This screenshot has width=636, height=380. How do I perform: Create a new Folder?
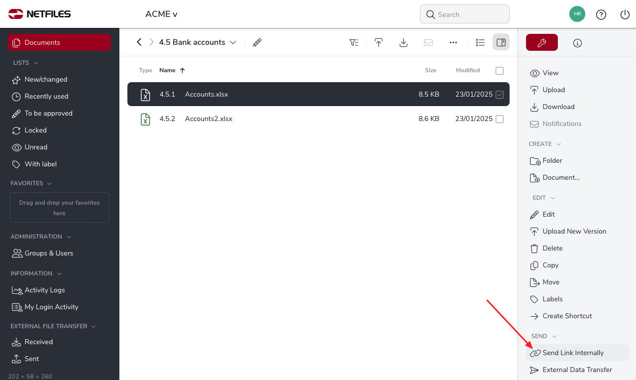coord(546,160)
